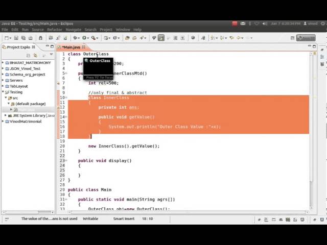The image size is (327, 245).
Task: Click the warning marker on line 7
Action: point(58,83)
